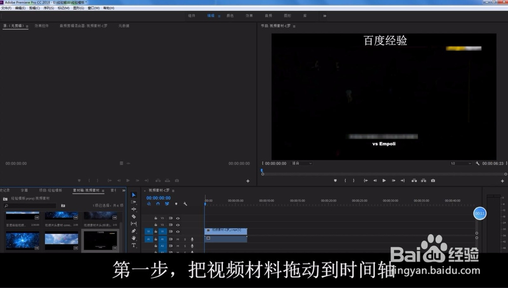The image size is (508, 288).
Task: Add marker in timeline panel
Action: (x=176, y=204)
